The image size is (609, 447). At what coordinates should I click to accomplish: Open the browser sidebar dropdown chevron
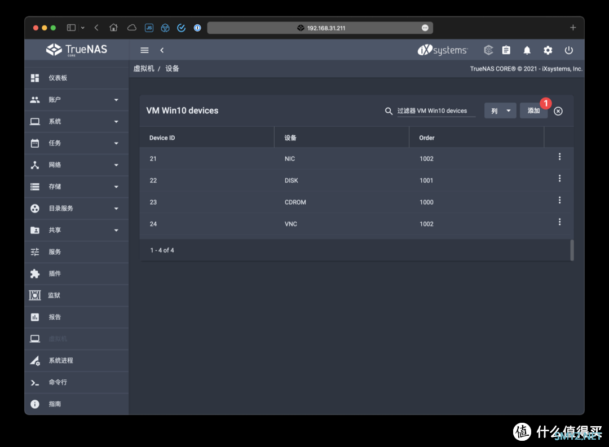(x=83, y=28)
